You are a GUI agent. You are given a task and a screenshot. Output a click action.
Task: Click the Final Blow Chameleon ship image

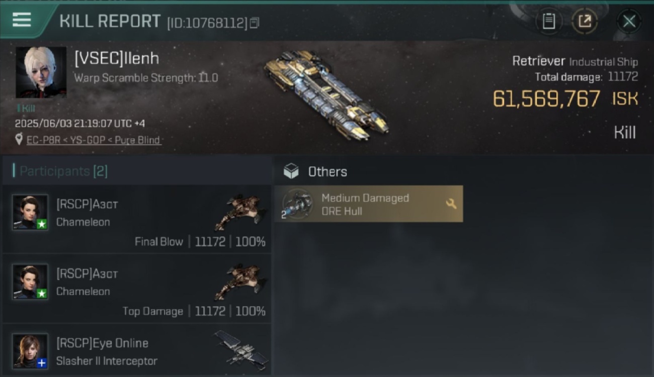pos(240,211)
